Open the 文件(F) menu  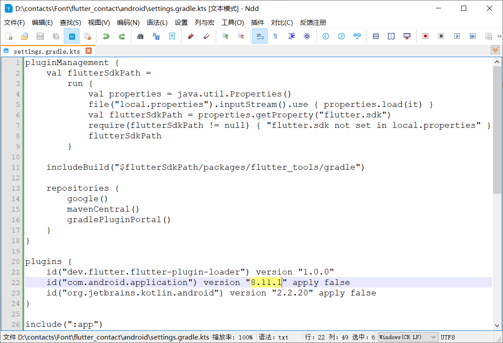[14, 22]
